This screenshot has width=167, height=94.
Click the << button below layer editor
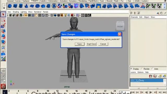[139, 88]
